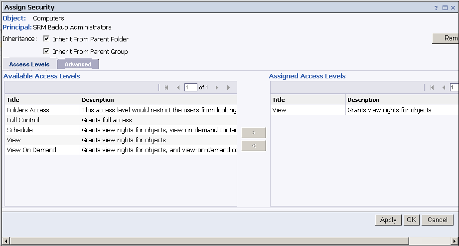Click the < button to unassign access level
Screen dimensions: 459x246
pyautogui.click(x=254, y=146)
